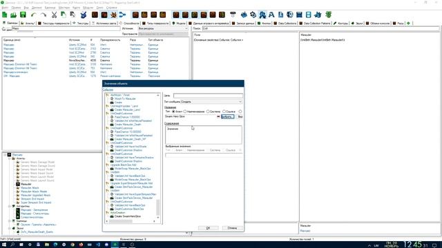Open the Тип сообщения dropdown
This screenshot has height=248, width=442.
(x=211, y=102)
